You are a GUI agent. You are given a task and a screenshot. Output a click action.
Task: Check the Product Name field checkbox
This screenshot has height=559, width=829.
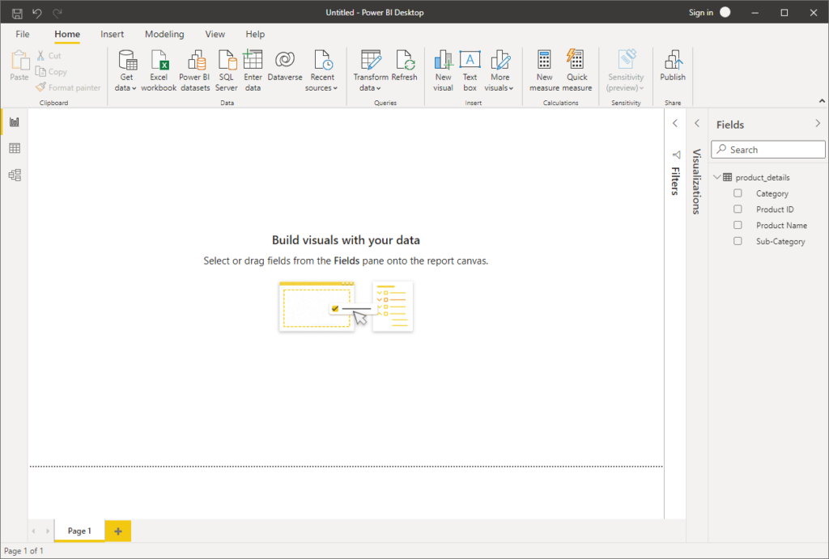coord(738,225)
